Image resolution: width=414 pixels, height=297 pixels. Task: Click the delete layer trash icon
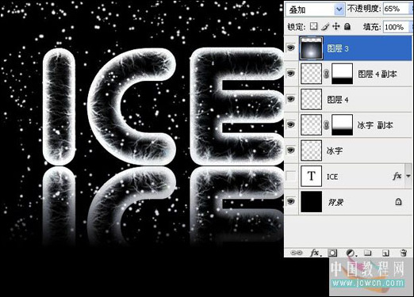click(x=403, y=253)
